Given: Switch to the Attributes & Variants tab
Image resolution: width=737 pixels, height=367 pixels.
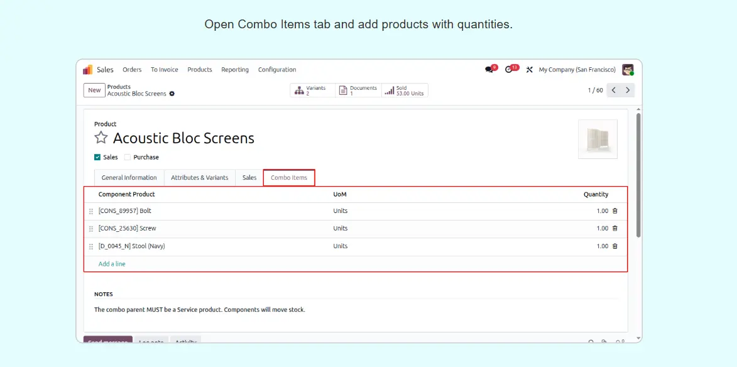Looking at the screenshot, I should pyautogui.click(x=199, y=178).
